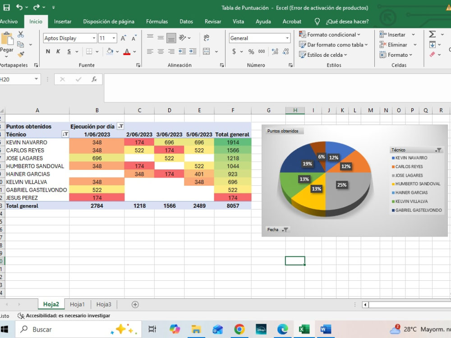
Task: Open AutoSum sigma function
Action: pyautogui.click(x=432, y=34)
